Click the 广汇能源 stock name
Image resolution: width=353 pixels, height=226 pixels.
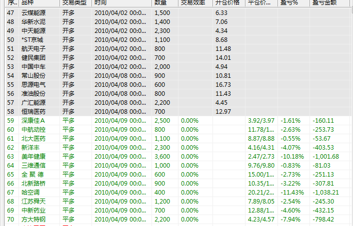coord(33,103)
